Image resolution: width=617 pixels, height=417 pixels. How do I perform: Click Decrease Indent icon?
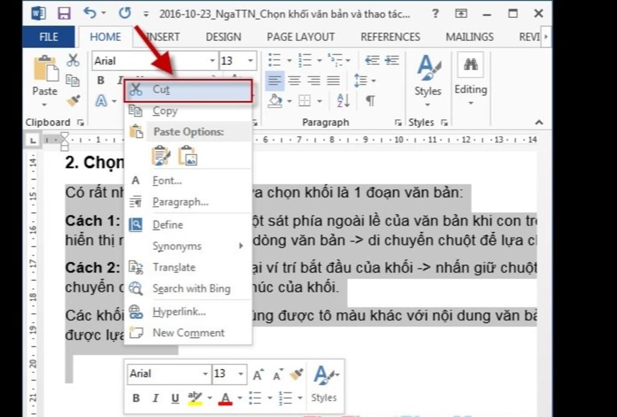pyautogui.click(x=372, y=60)
